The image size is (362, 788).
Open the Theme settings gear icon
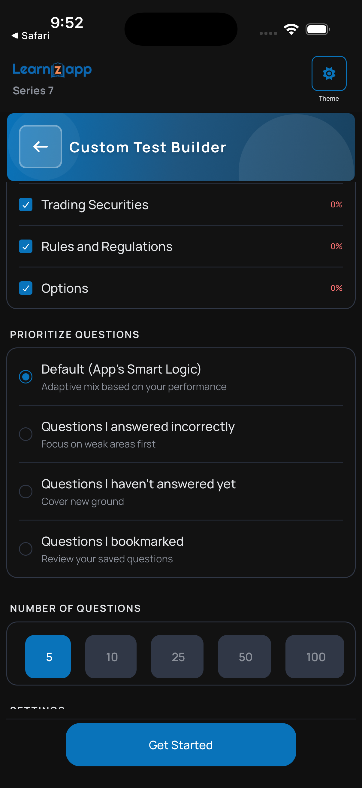point(329,73)
